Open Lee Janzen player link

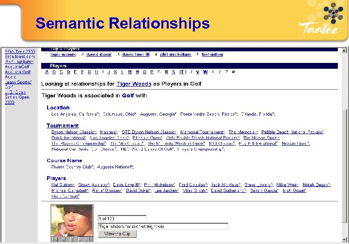pyautogui.click(x=167, y=191)
